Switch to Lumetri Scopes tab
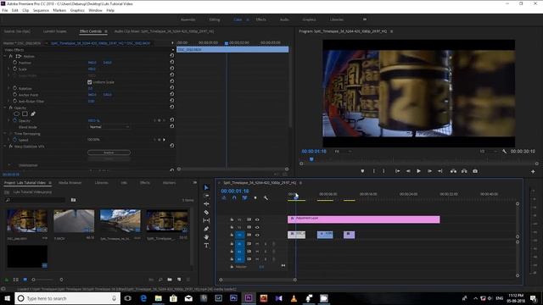 click(54, 31)
